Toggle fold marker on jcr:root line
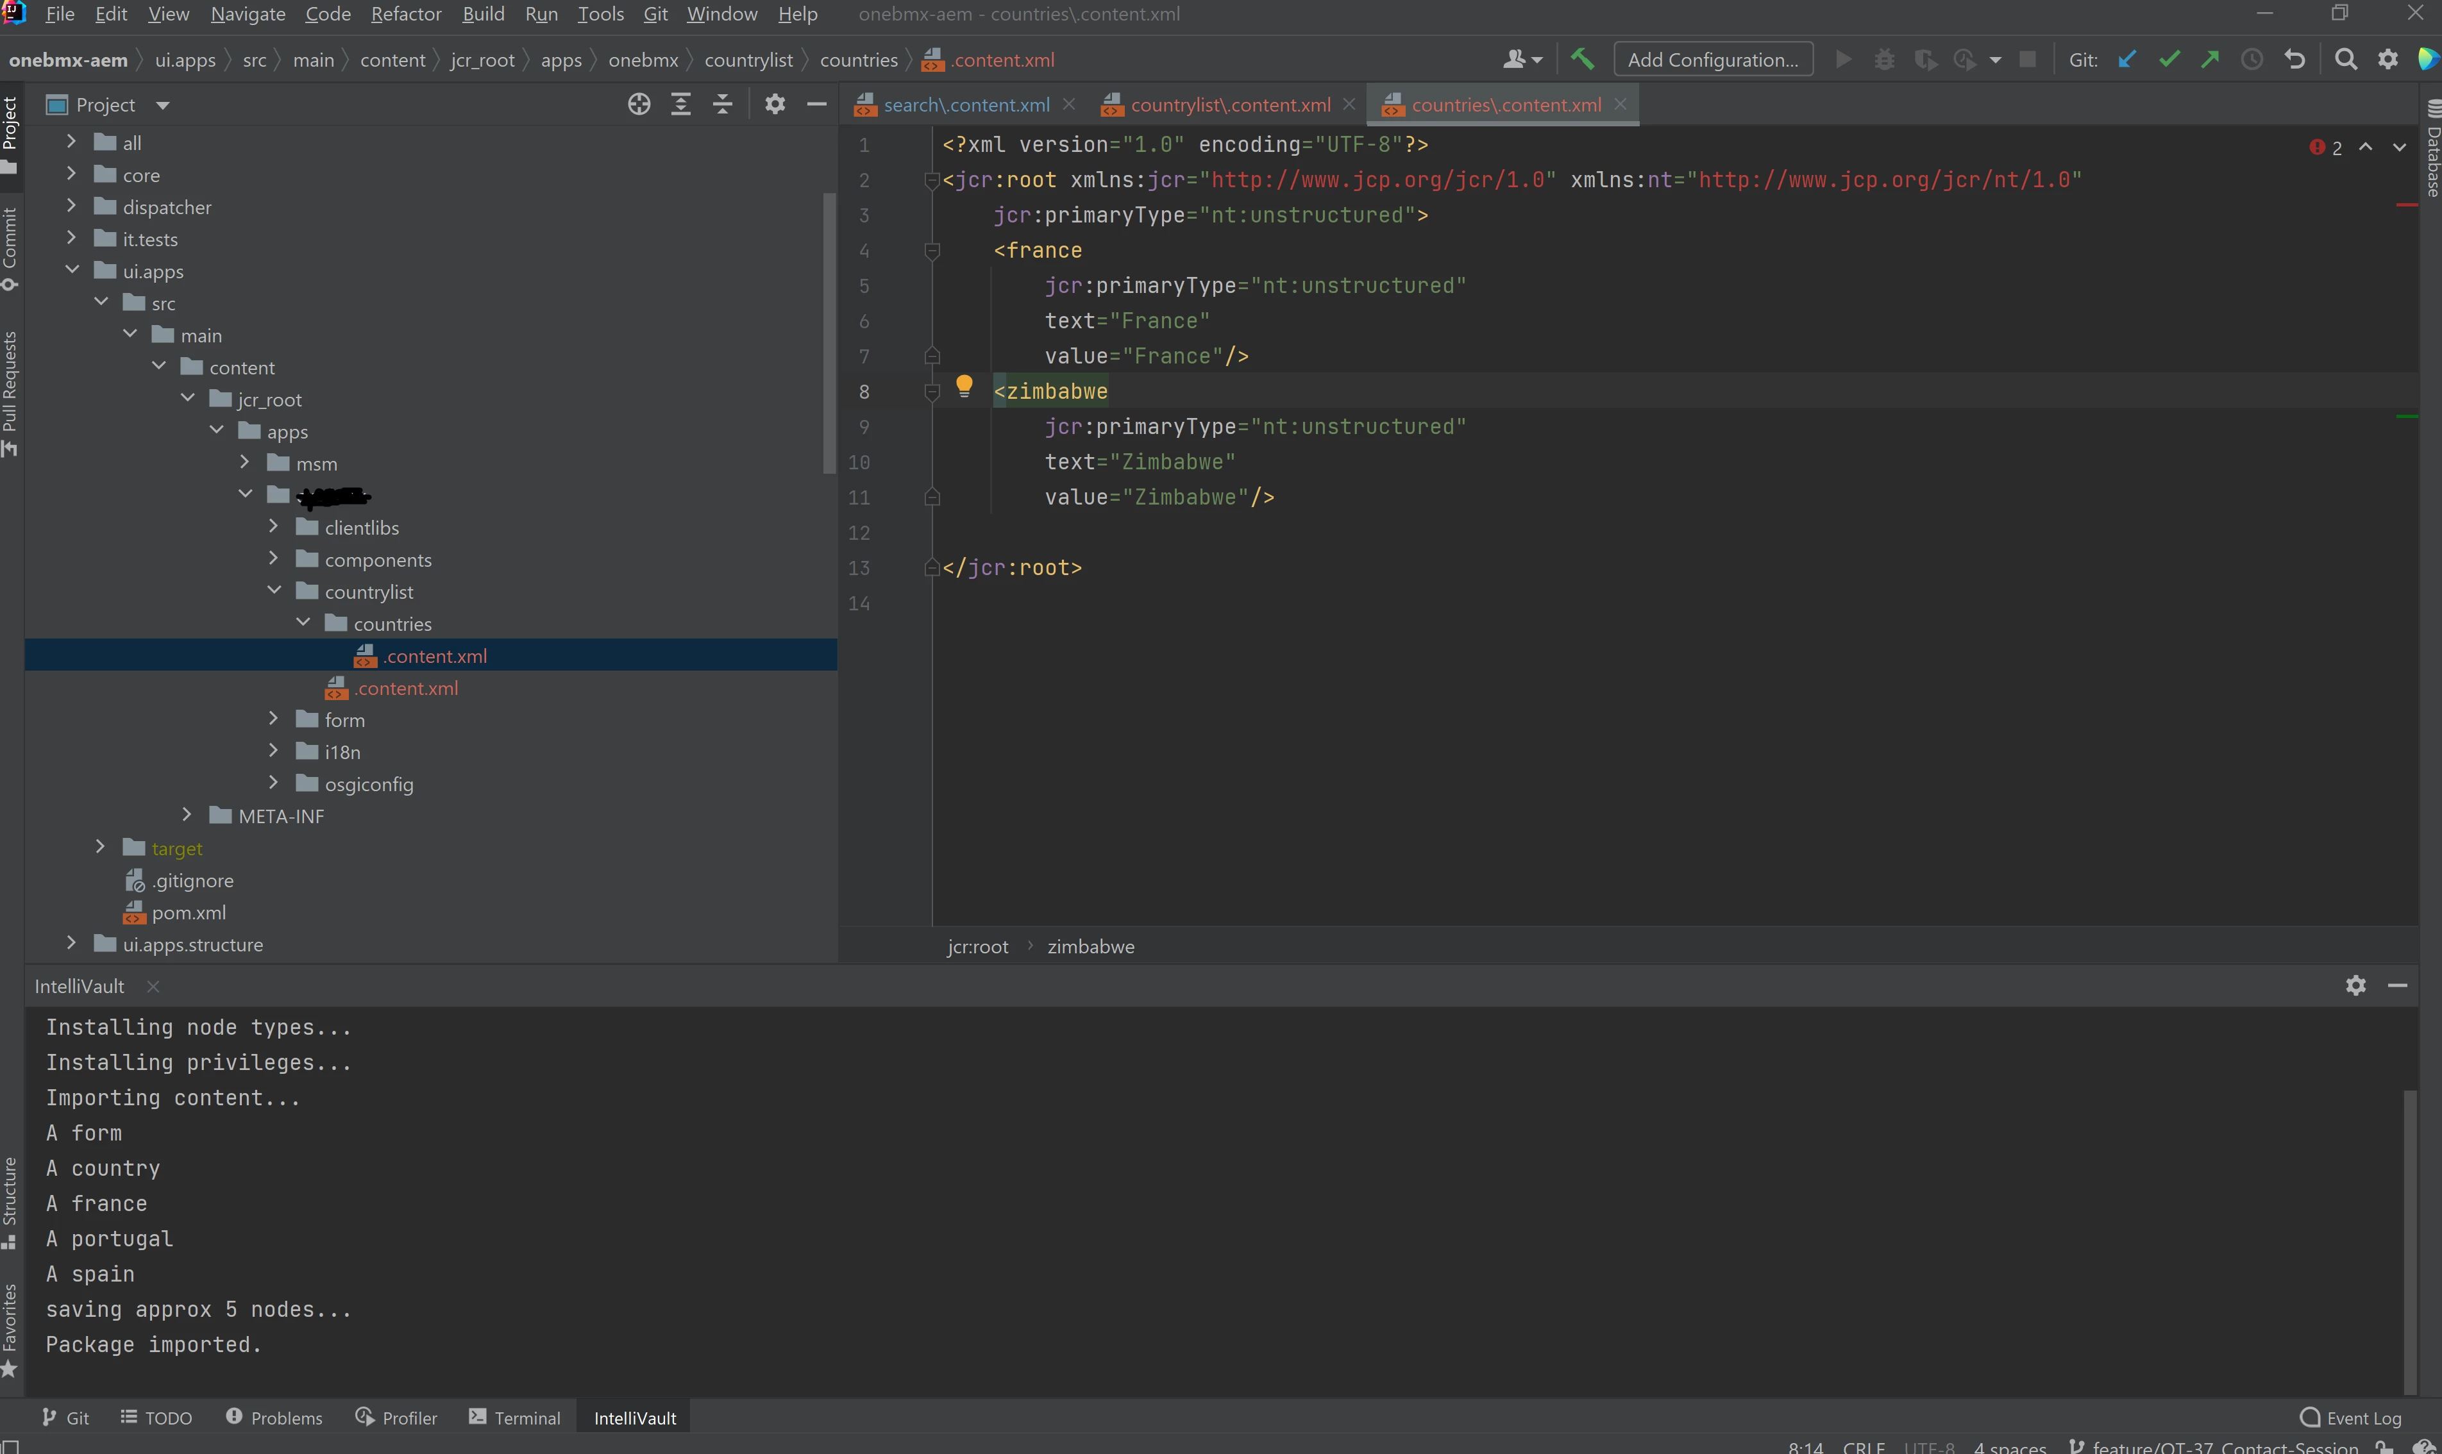This screenshot has height=1454, width=2442. click(x=933, y=180)
